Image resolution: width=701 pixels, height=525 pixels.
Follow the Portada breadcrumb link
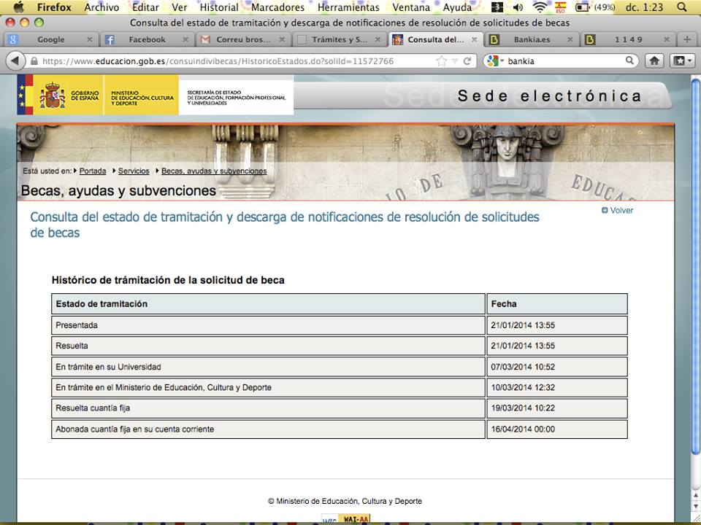93,171
